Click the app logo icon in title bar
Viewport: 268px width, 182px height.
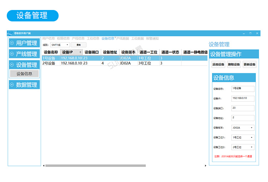(10, 33)
